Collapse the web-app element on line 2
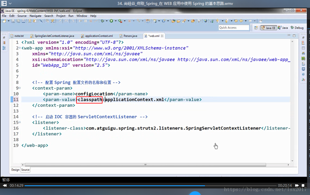This screenshot has height=195, width=310. (x=20, y=48)
